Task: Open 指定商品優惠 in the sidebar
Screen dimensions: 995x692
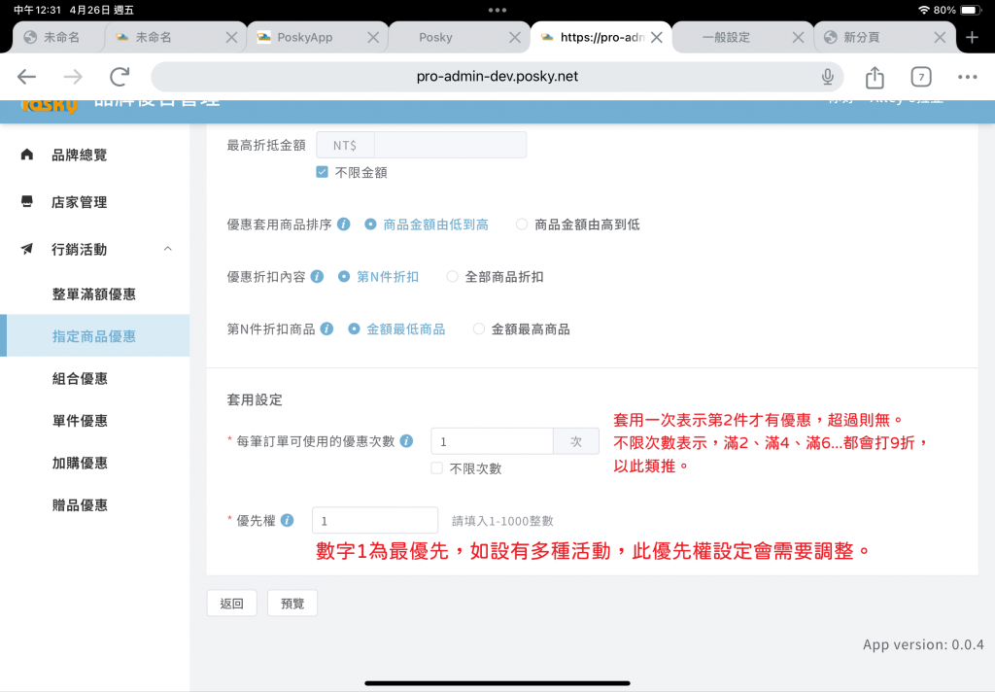Action: tap(94, 336)
